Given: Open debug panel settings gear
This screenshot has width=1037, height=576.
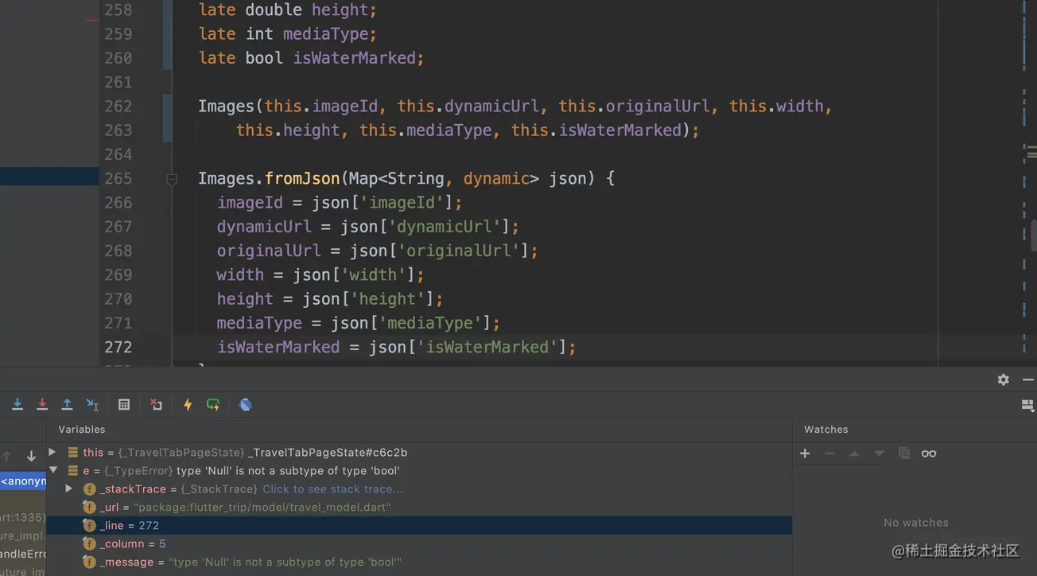Looking at the screenshot, I should (x=1004, y=379).
